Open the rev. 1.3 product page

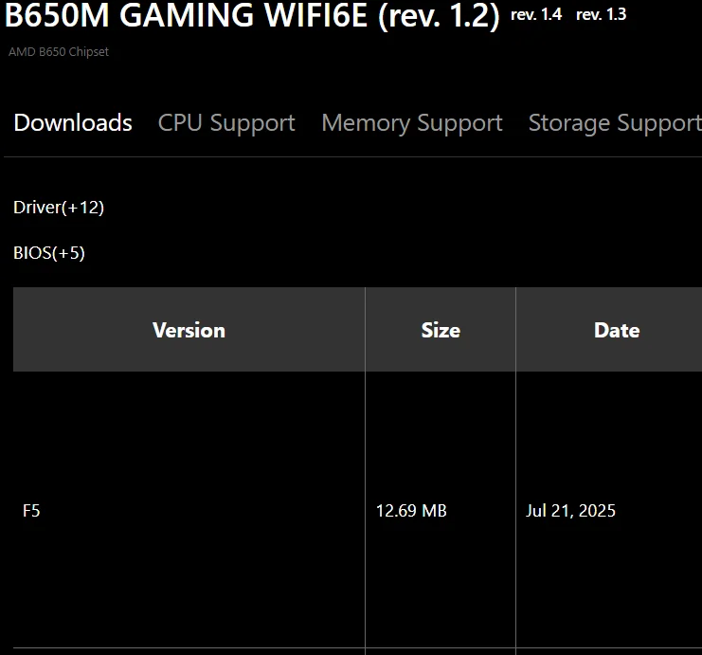(x=601, y=14)
